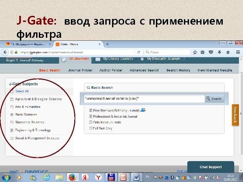Open the bookmarks list icon
Screen dimensions: 243x182
(202, 52)
